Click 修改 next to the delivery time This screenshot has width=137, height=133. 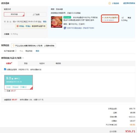pyautogui.click(x=45, y=22)
